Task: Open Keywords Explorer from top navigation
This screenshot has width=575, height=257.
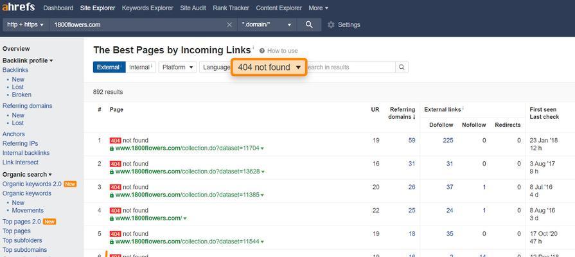Action: pos(147,8)
